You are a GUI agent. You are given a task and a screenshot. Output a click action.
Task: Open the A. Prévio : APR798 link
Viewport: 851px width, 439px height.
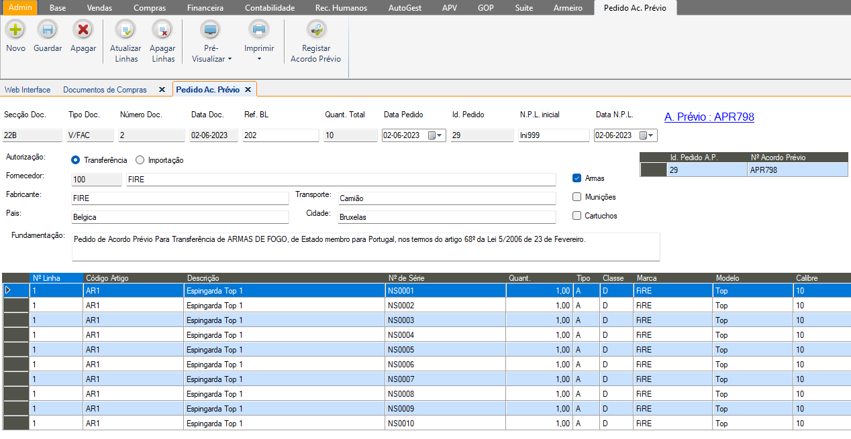point(709,117)
